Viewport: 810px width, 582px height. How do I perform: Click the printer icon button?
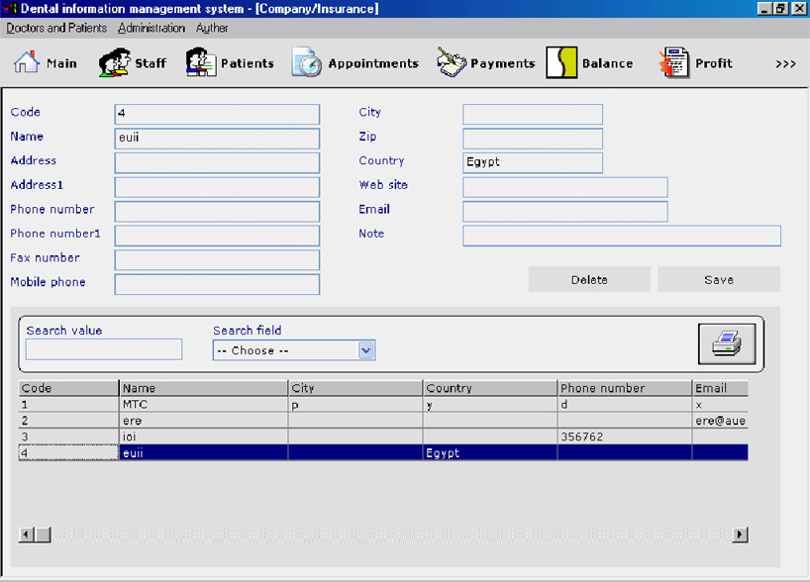727,344
